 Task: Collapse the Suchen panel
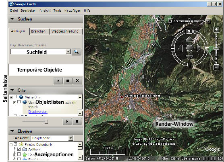[x=12, y=19]
